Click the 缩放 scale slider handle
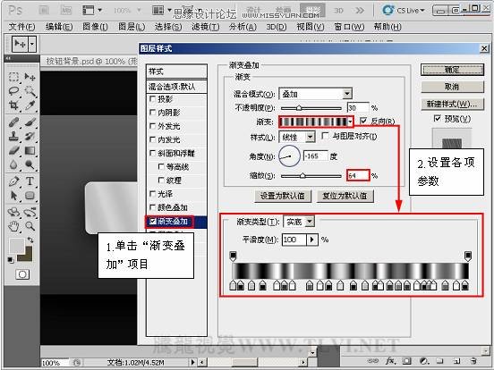The width and height of the screenshot is (494, 370). tap(302, 175)
